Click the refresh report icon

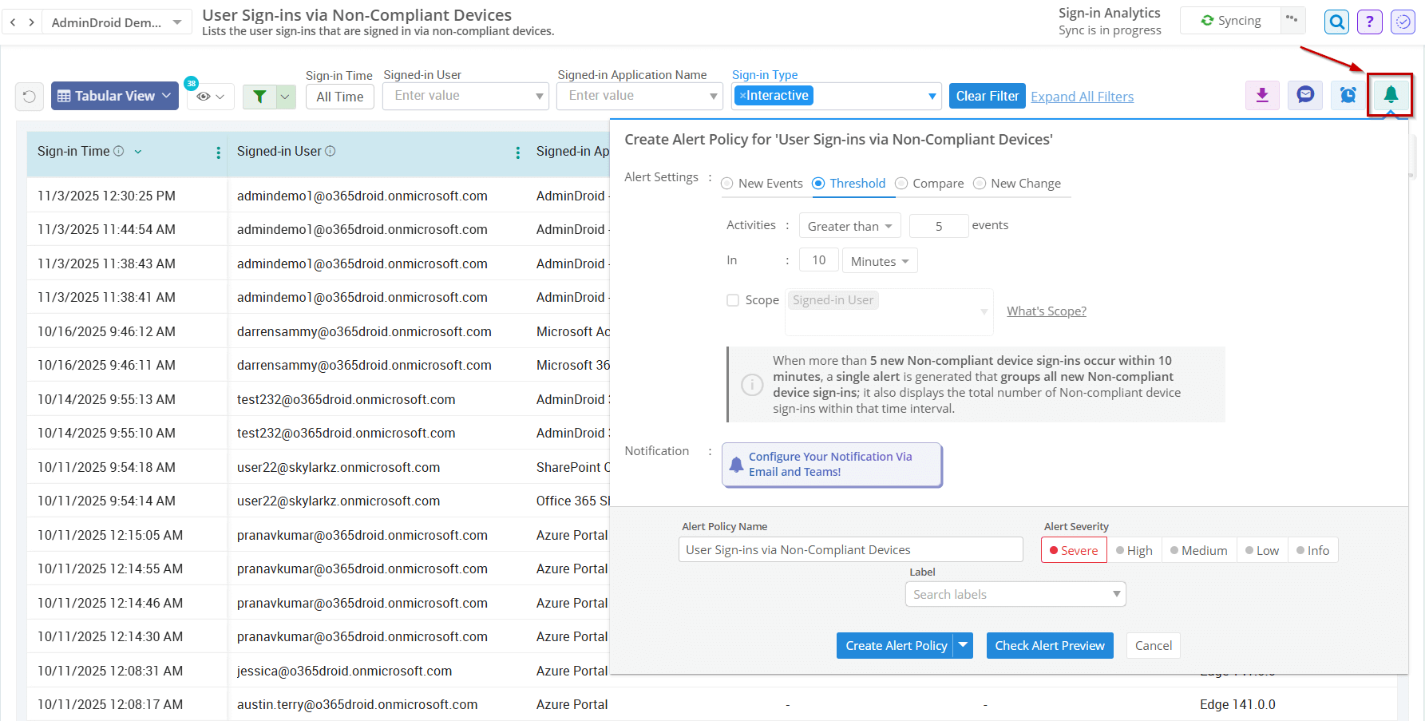[29, 96]
